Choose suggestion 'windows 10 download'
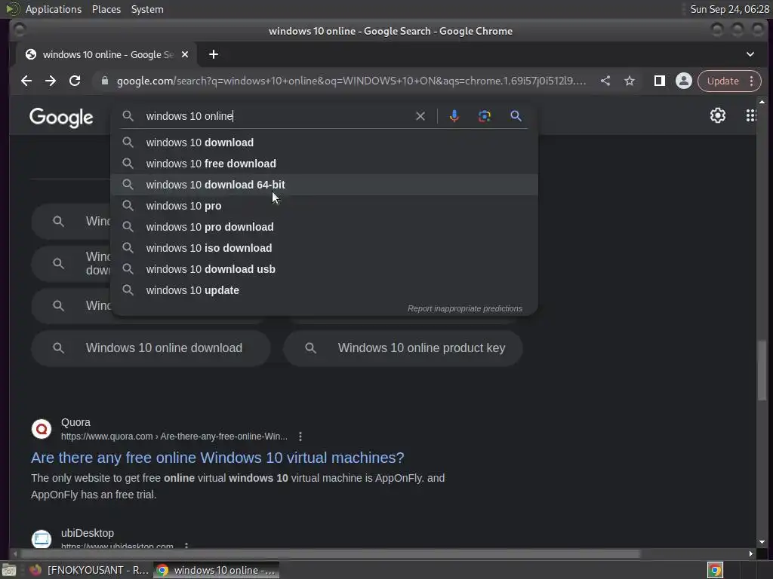 [x=325, y=142]
